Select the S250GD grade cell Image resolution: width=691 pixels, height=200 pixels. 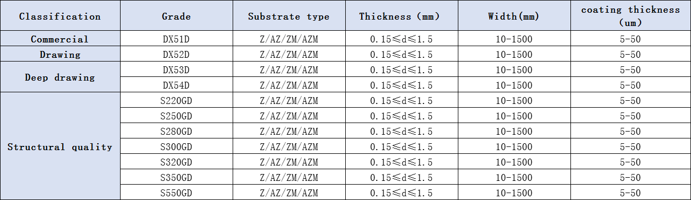point(176,116)
